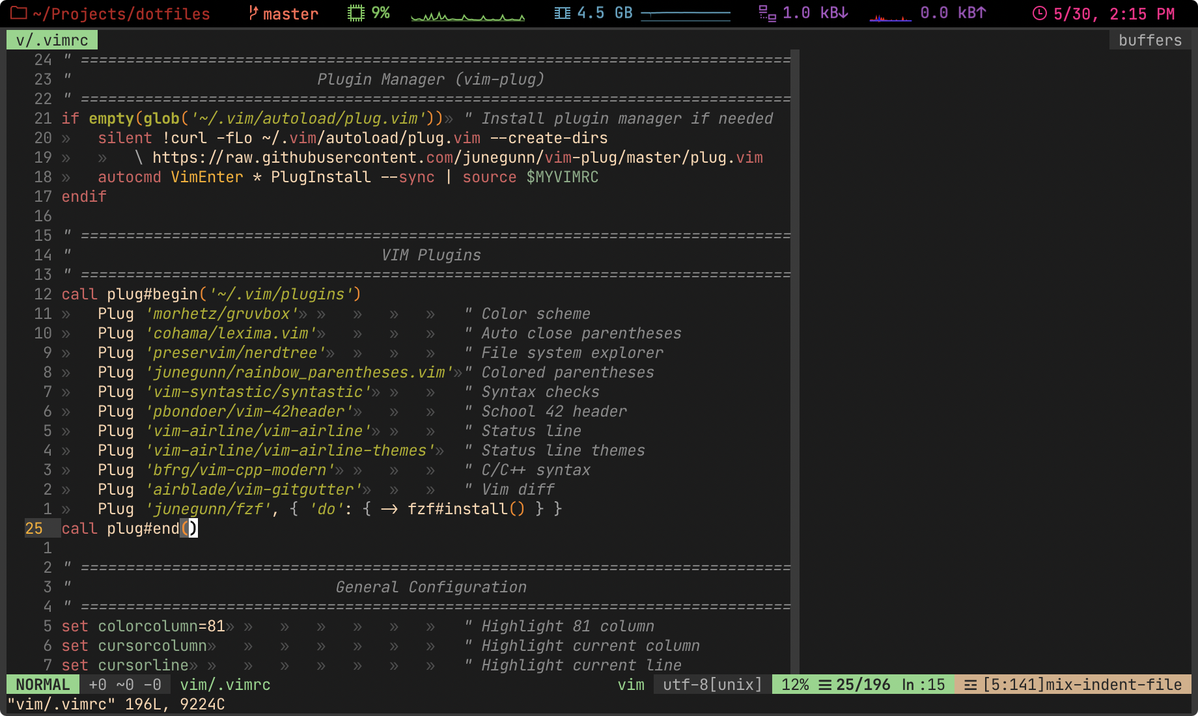
Task: Click the 'vim-syntastic/syntastic' plugin string
Action: point(258,392)
